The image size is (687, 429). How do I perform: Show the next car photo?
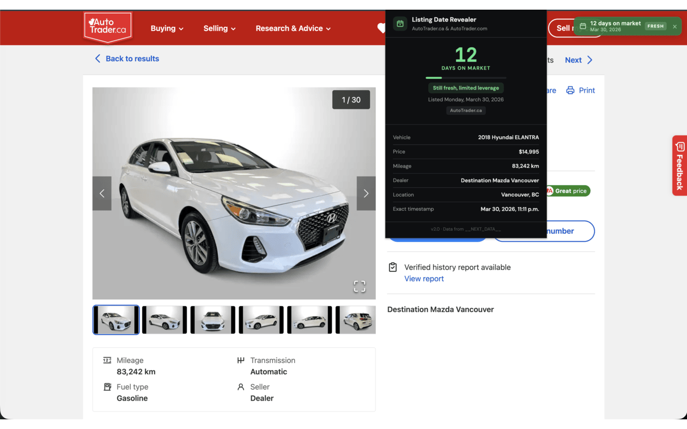(366, 193)
